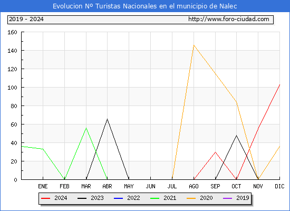
Task: Click the green 2021 legend swatch
Action: tap(155, 198)
